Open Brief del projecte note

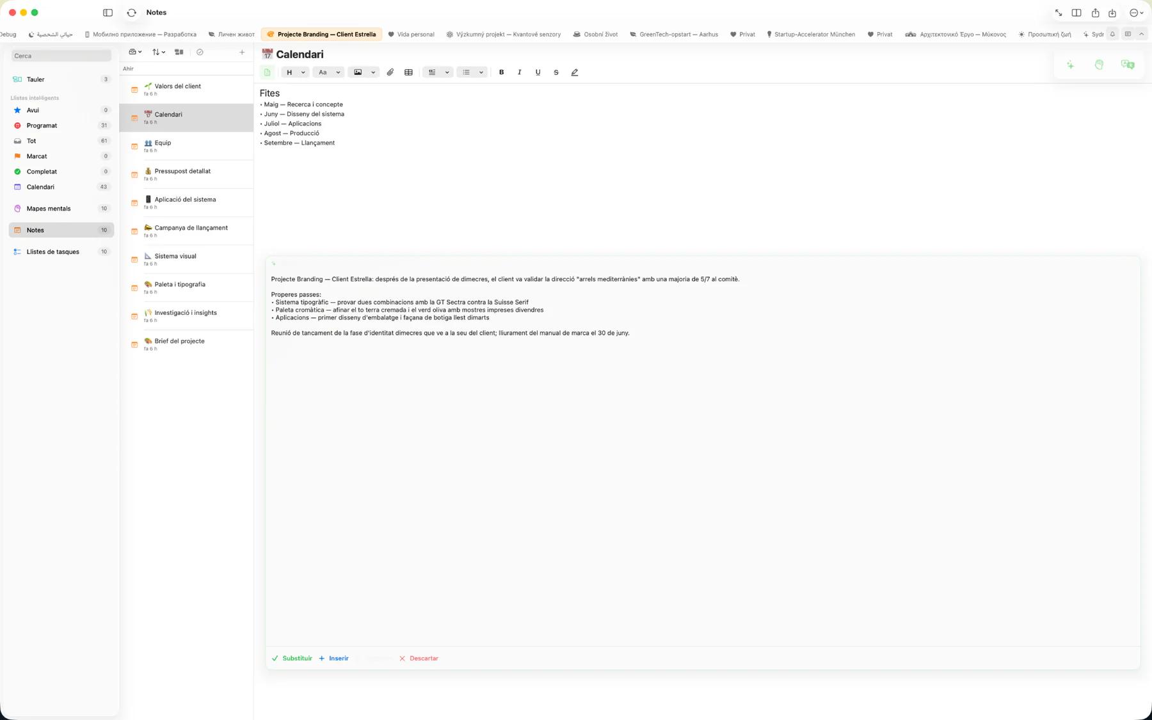(x=187, y=344)
